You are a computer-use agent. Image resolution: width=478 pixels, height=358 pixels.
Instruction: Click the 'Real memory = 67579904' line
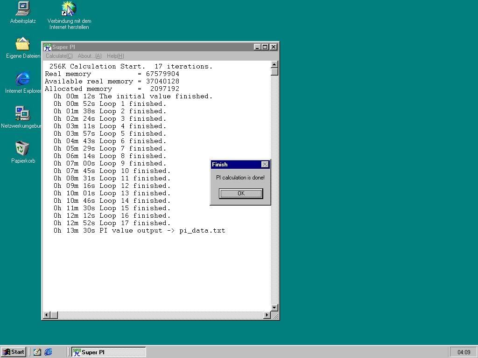click(x=112, y=74)
